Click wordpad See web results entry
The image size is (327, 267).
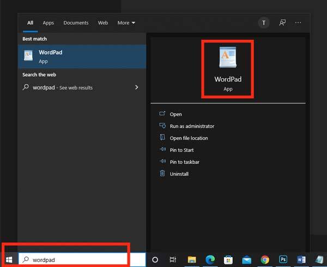[x=82, y=87]
